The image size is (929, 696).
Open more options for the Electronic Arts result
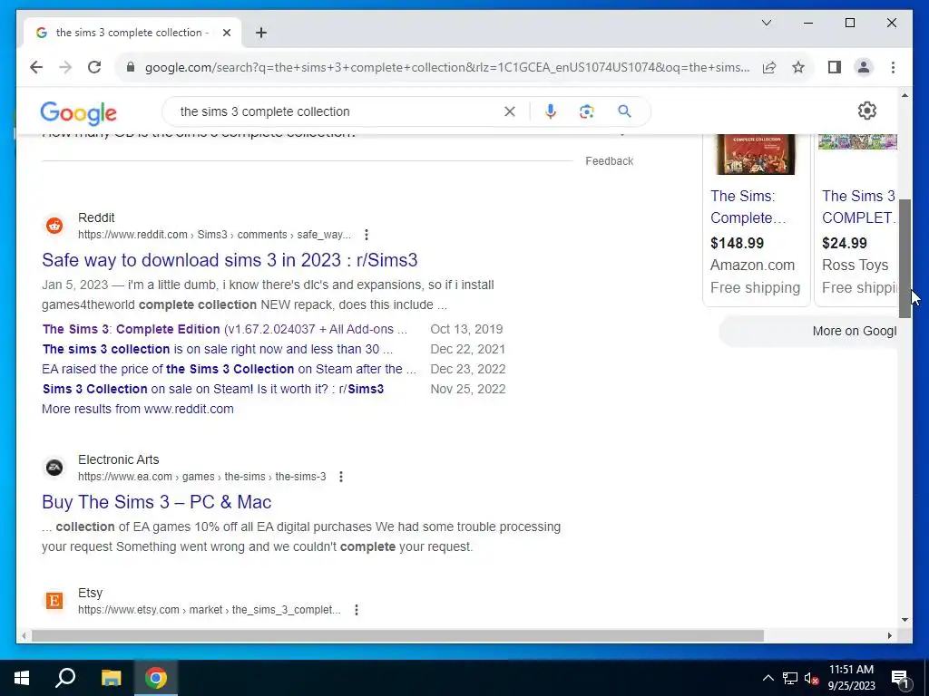(x=341, y=477)
